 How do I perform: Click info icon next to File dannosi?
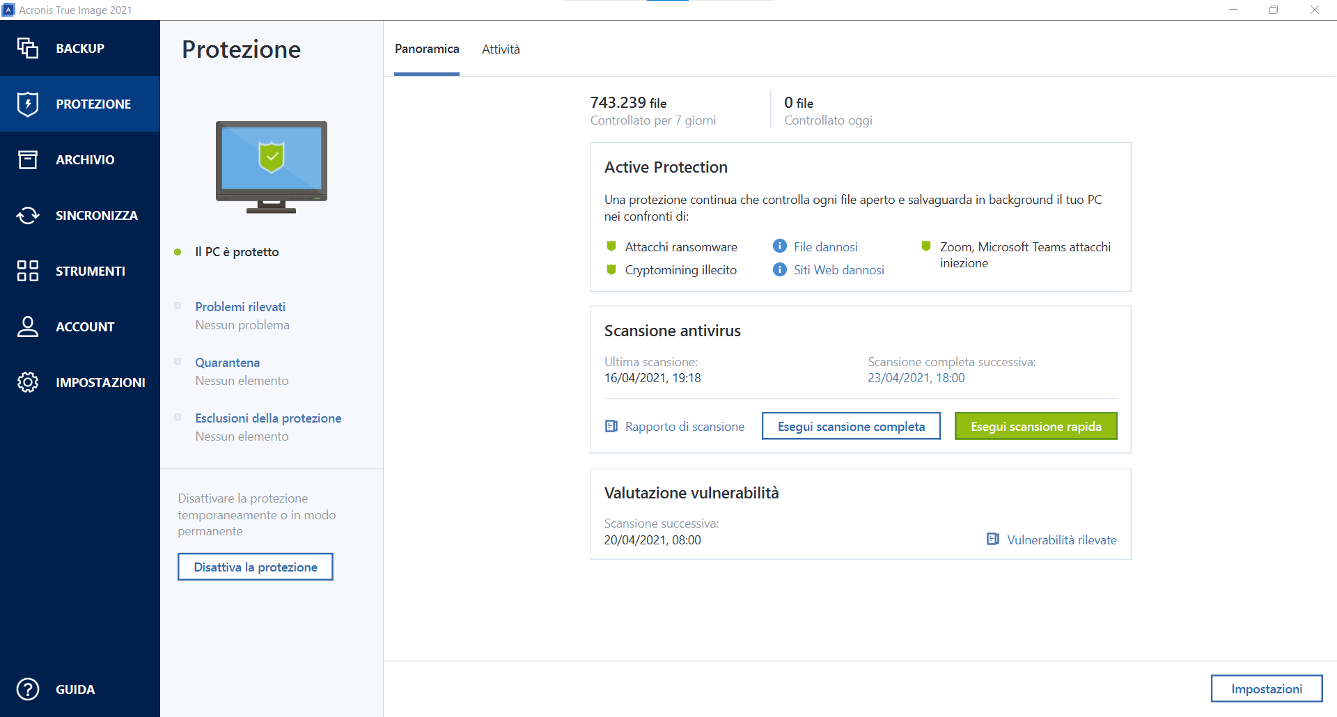pyautogui.click(x=780, y=246)
